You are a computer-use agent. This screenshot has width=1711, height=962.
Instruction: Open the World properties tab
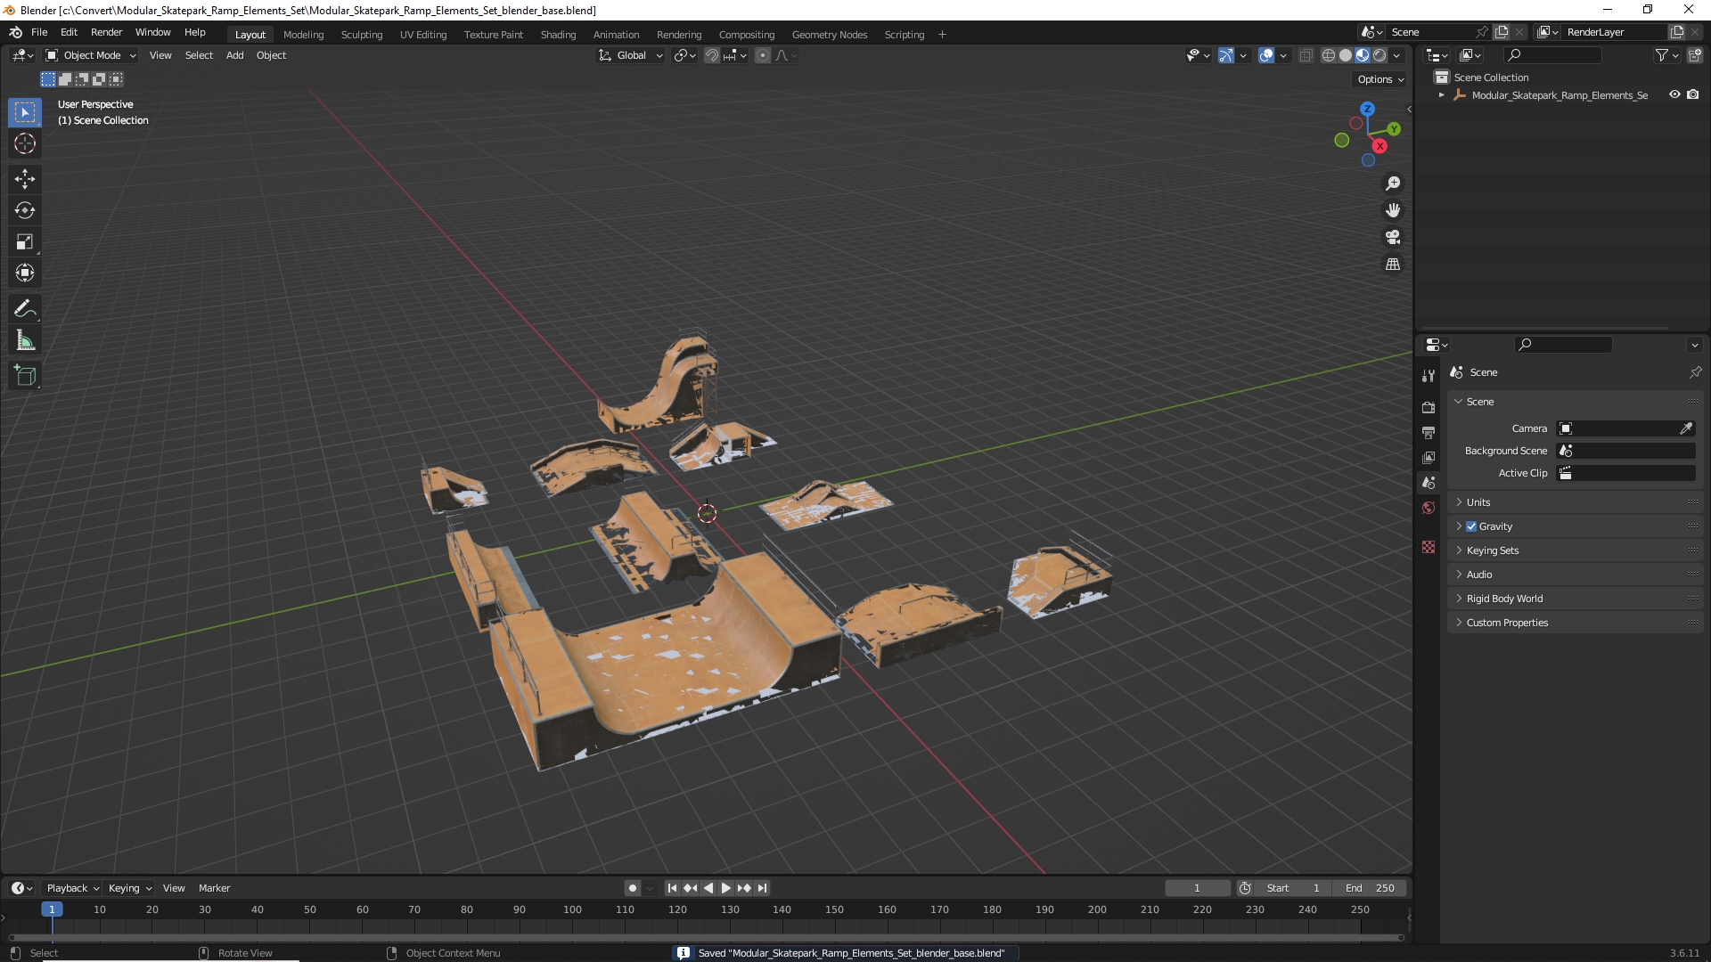tap(1429, 508)
